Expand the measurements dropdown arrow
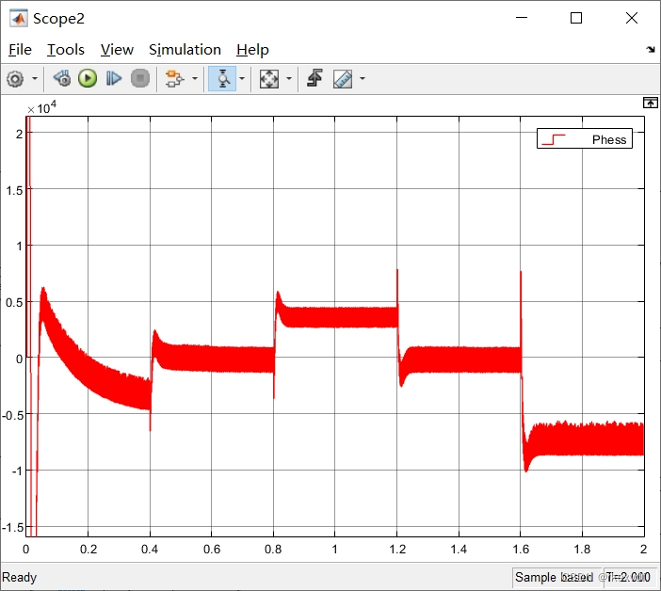This screenshot has height=591, width=661. click(x=363, y=78)
